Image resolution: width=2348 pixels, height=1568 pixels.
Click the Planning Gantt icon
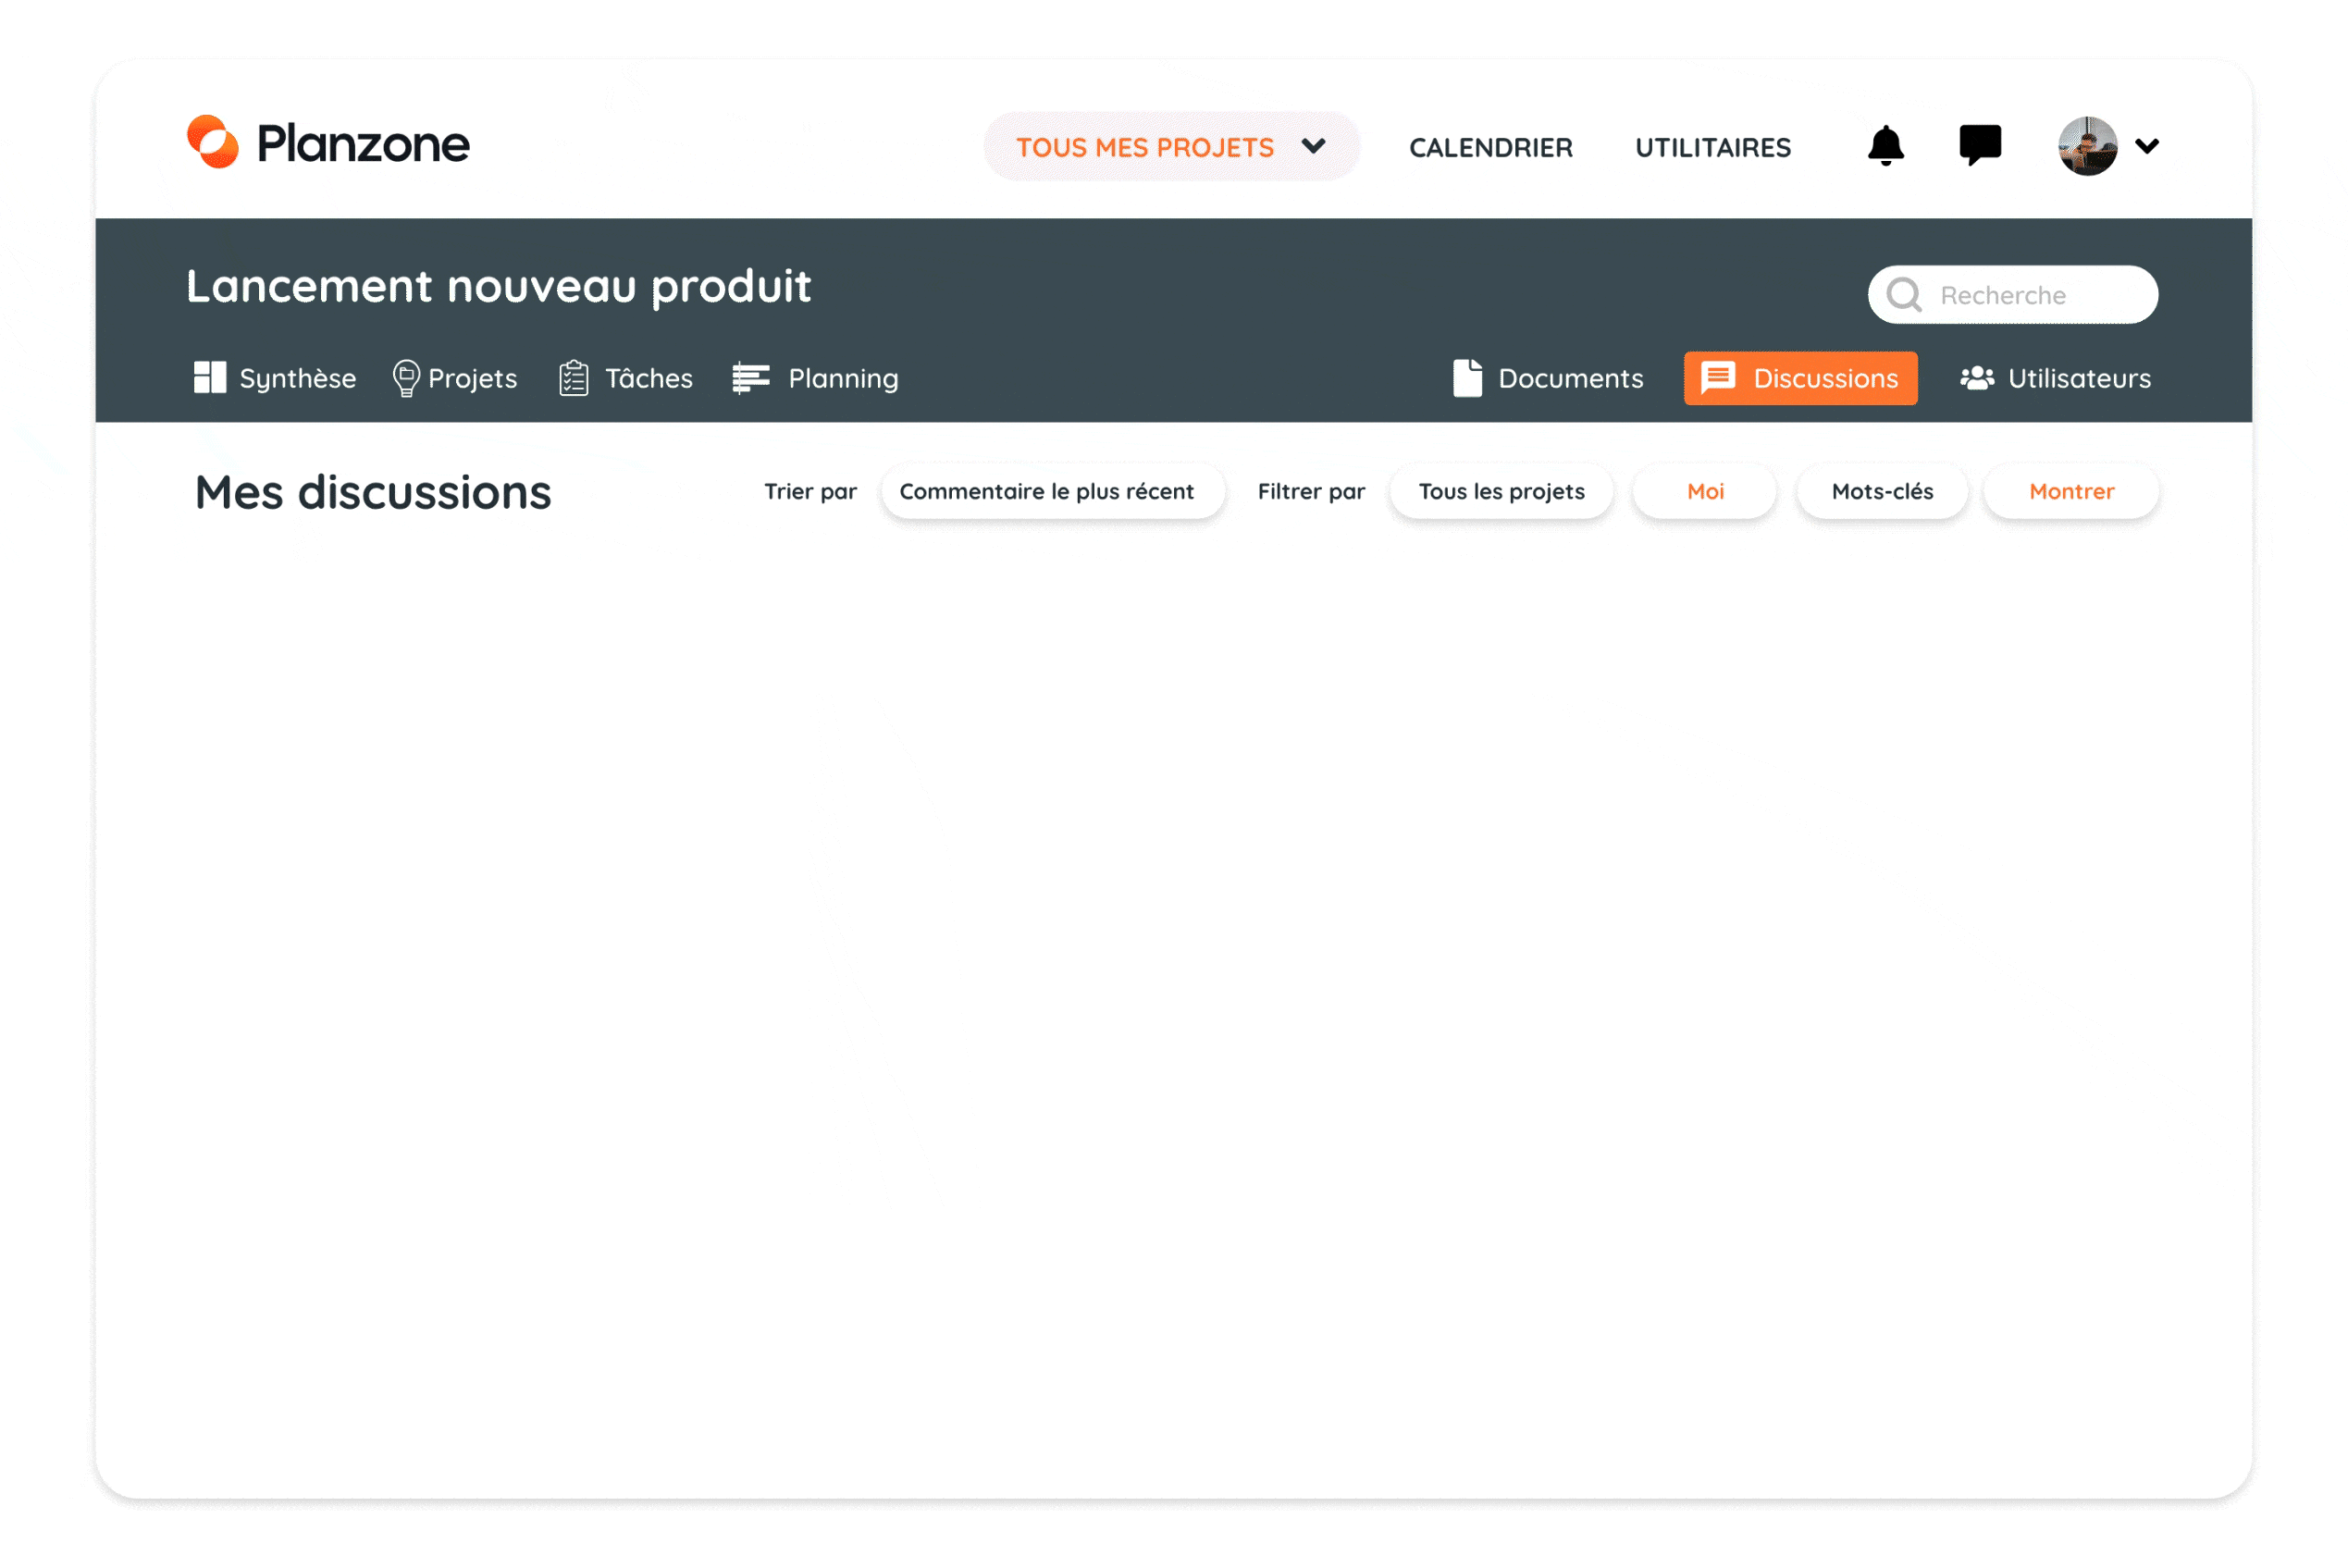750,378
